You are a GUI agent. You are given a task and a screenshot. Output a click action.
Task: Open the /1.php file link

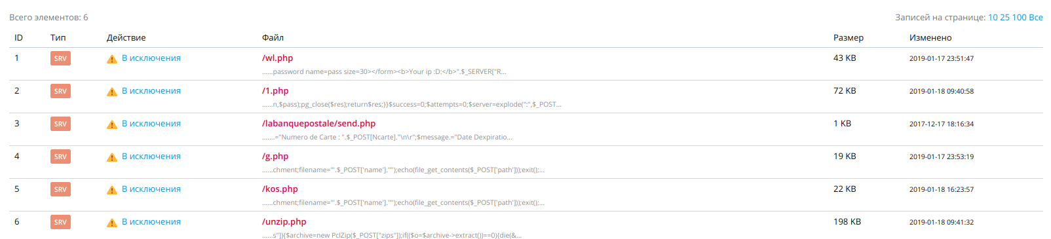(275, 91)
